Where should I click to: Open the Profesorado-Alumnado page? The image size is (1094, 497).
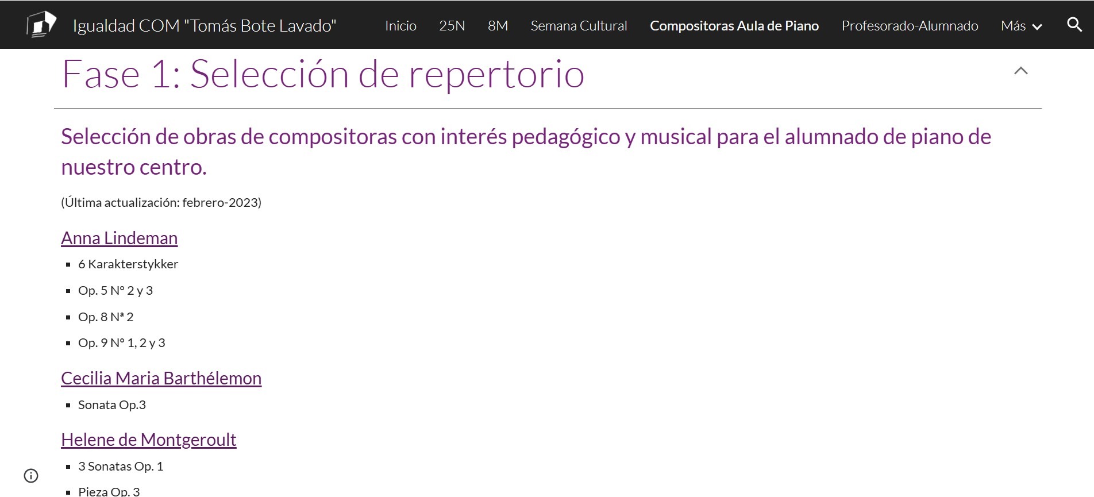click(910, 26)
